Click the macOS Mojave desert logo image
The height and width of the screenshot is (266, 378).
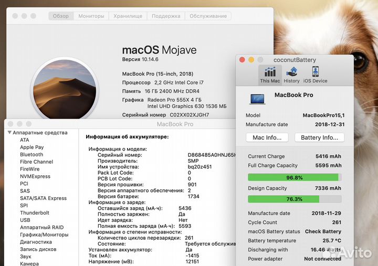point(65,90)
